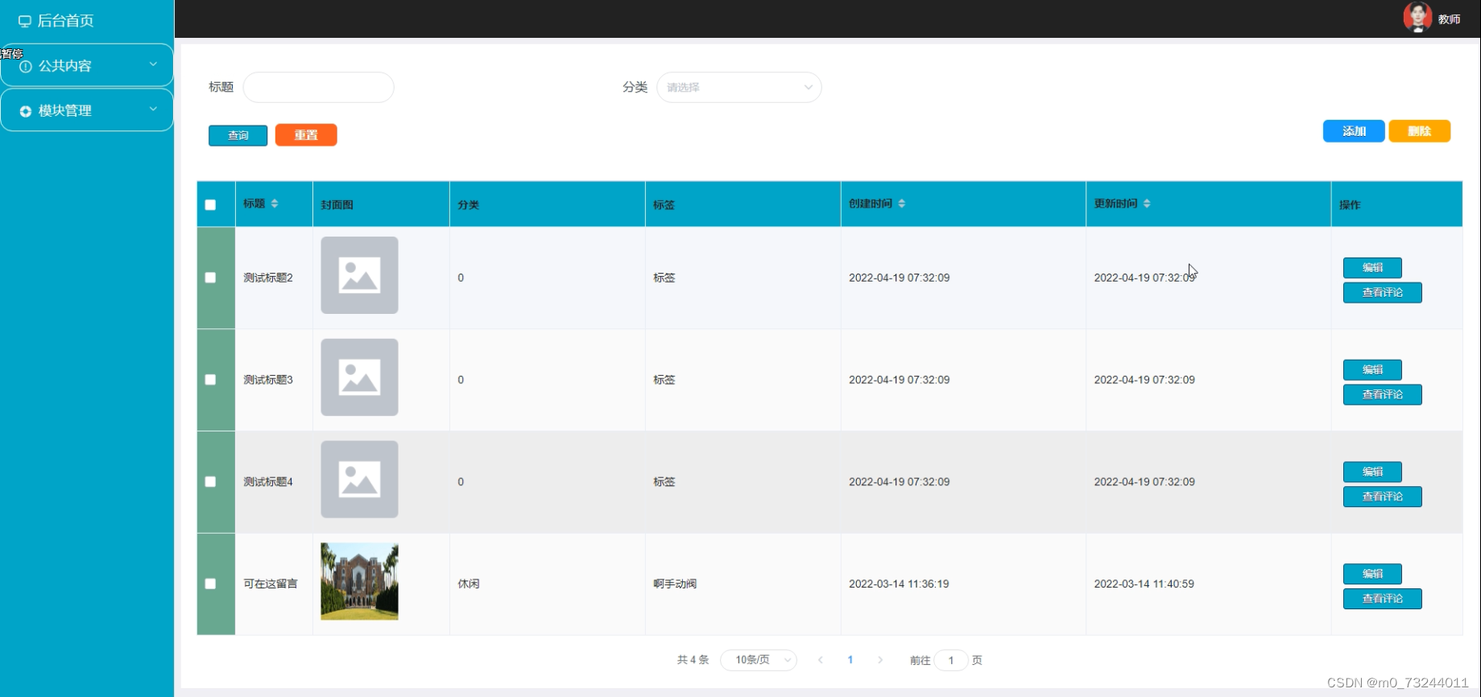1481x697 pixels.
Task: Check the row checkbox for 测试标题4
Action: click(210, 482)
